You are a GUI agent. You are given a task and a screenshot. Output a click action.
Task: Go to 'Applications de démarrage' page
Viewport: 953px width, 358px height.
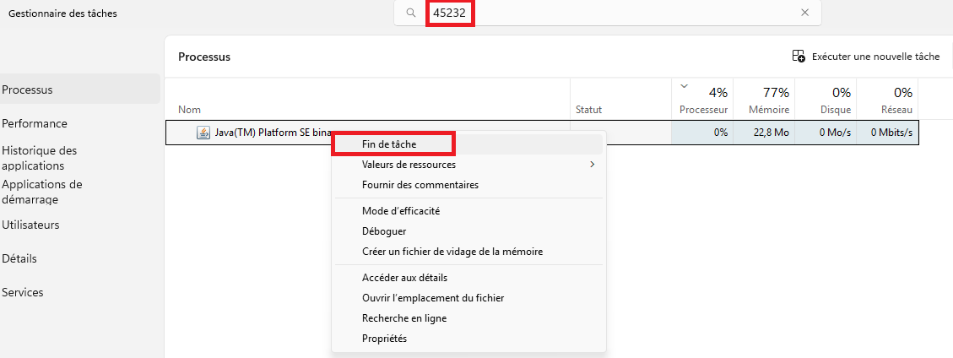42,192
